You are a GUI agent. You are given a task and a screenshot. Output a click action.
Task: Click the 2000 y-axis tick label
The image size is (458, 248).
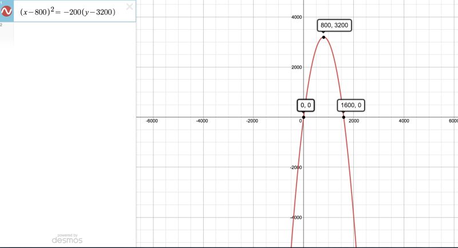297,67
